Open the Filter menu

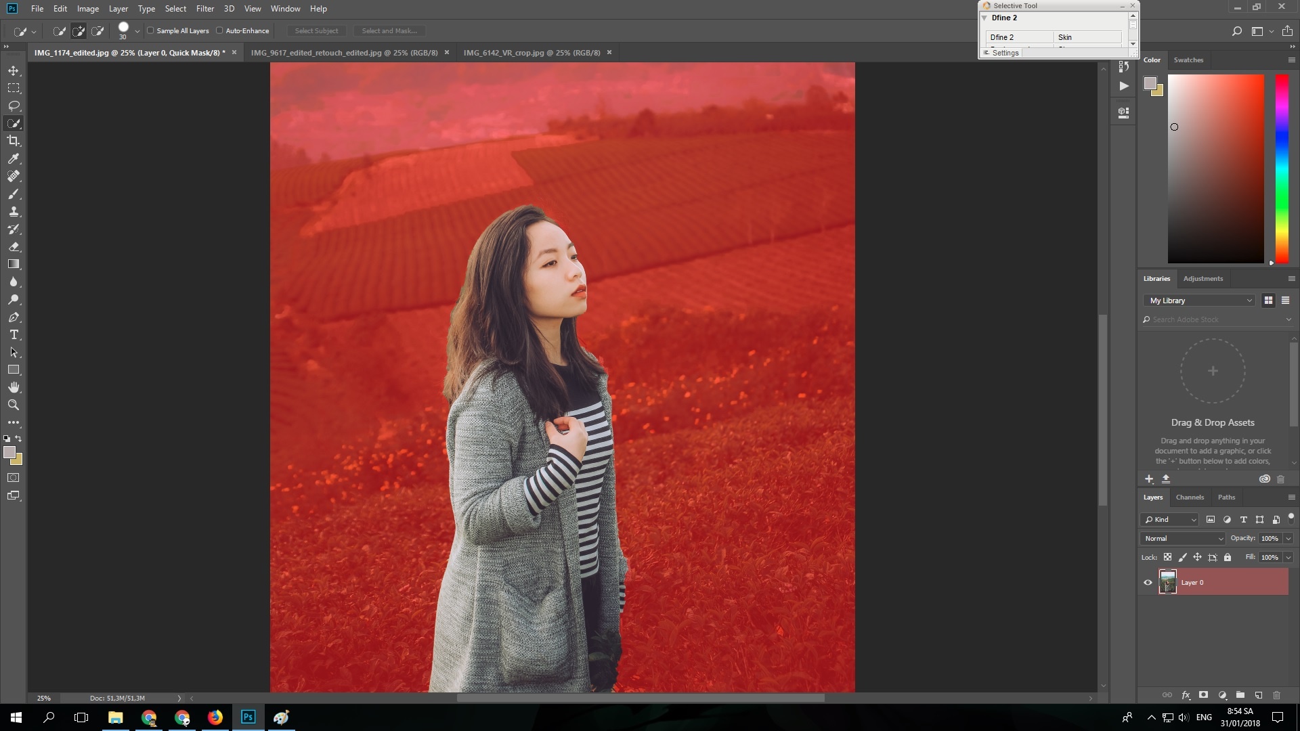(x=205, y=8)
